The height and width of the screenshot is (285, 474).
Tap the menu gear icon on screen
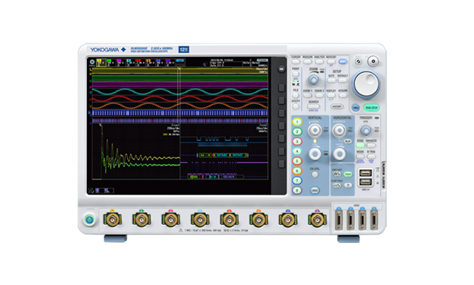point(92,61)
